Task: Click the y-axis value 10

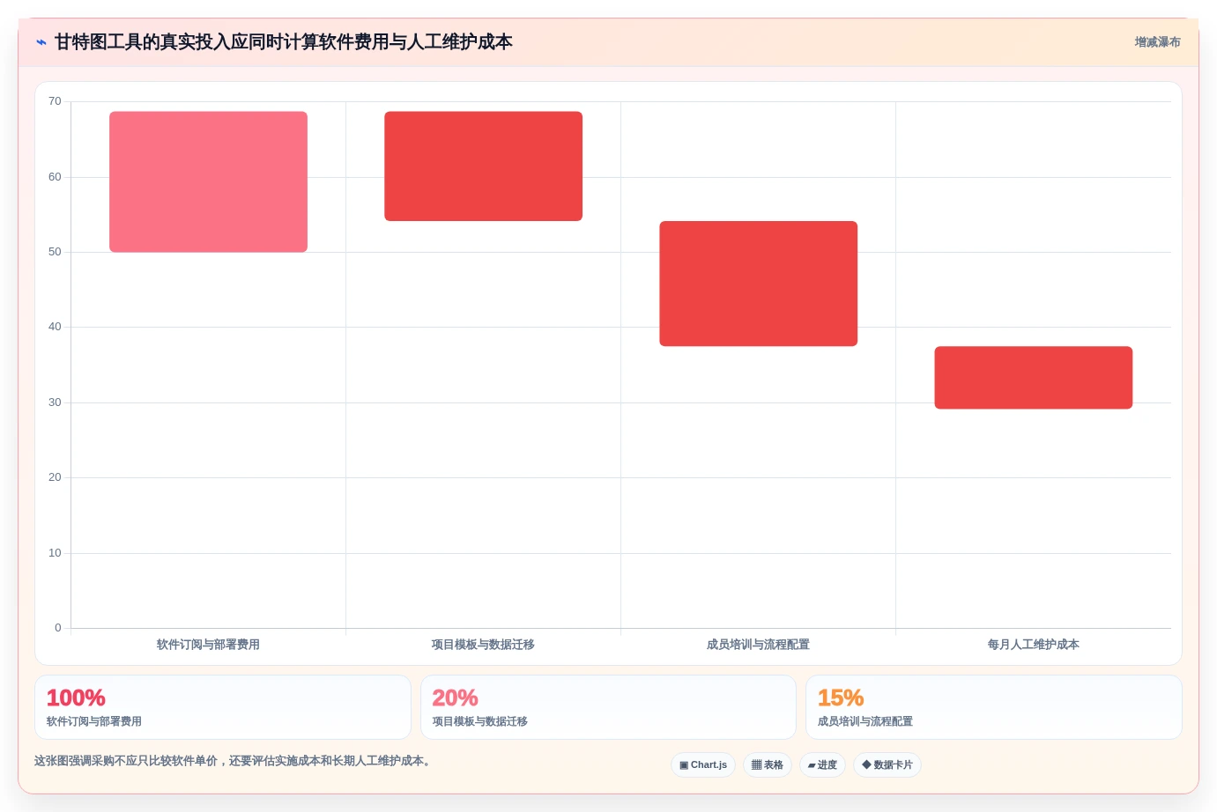Action: click(55, 553)
